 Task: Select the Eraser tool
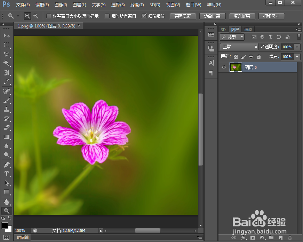point(7,128)
